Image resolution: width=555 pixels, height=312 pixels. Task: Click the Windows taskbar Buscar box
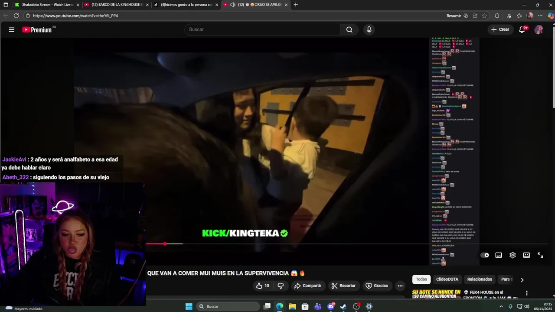(x=228, y=306)
